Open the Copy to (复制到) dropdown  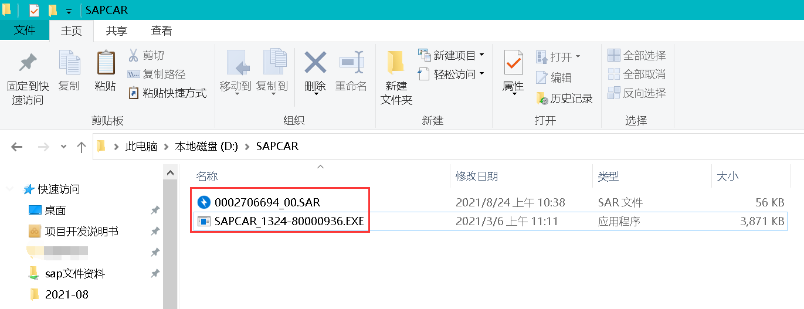[272, 94]
